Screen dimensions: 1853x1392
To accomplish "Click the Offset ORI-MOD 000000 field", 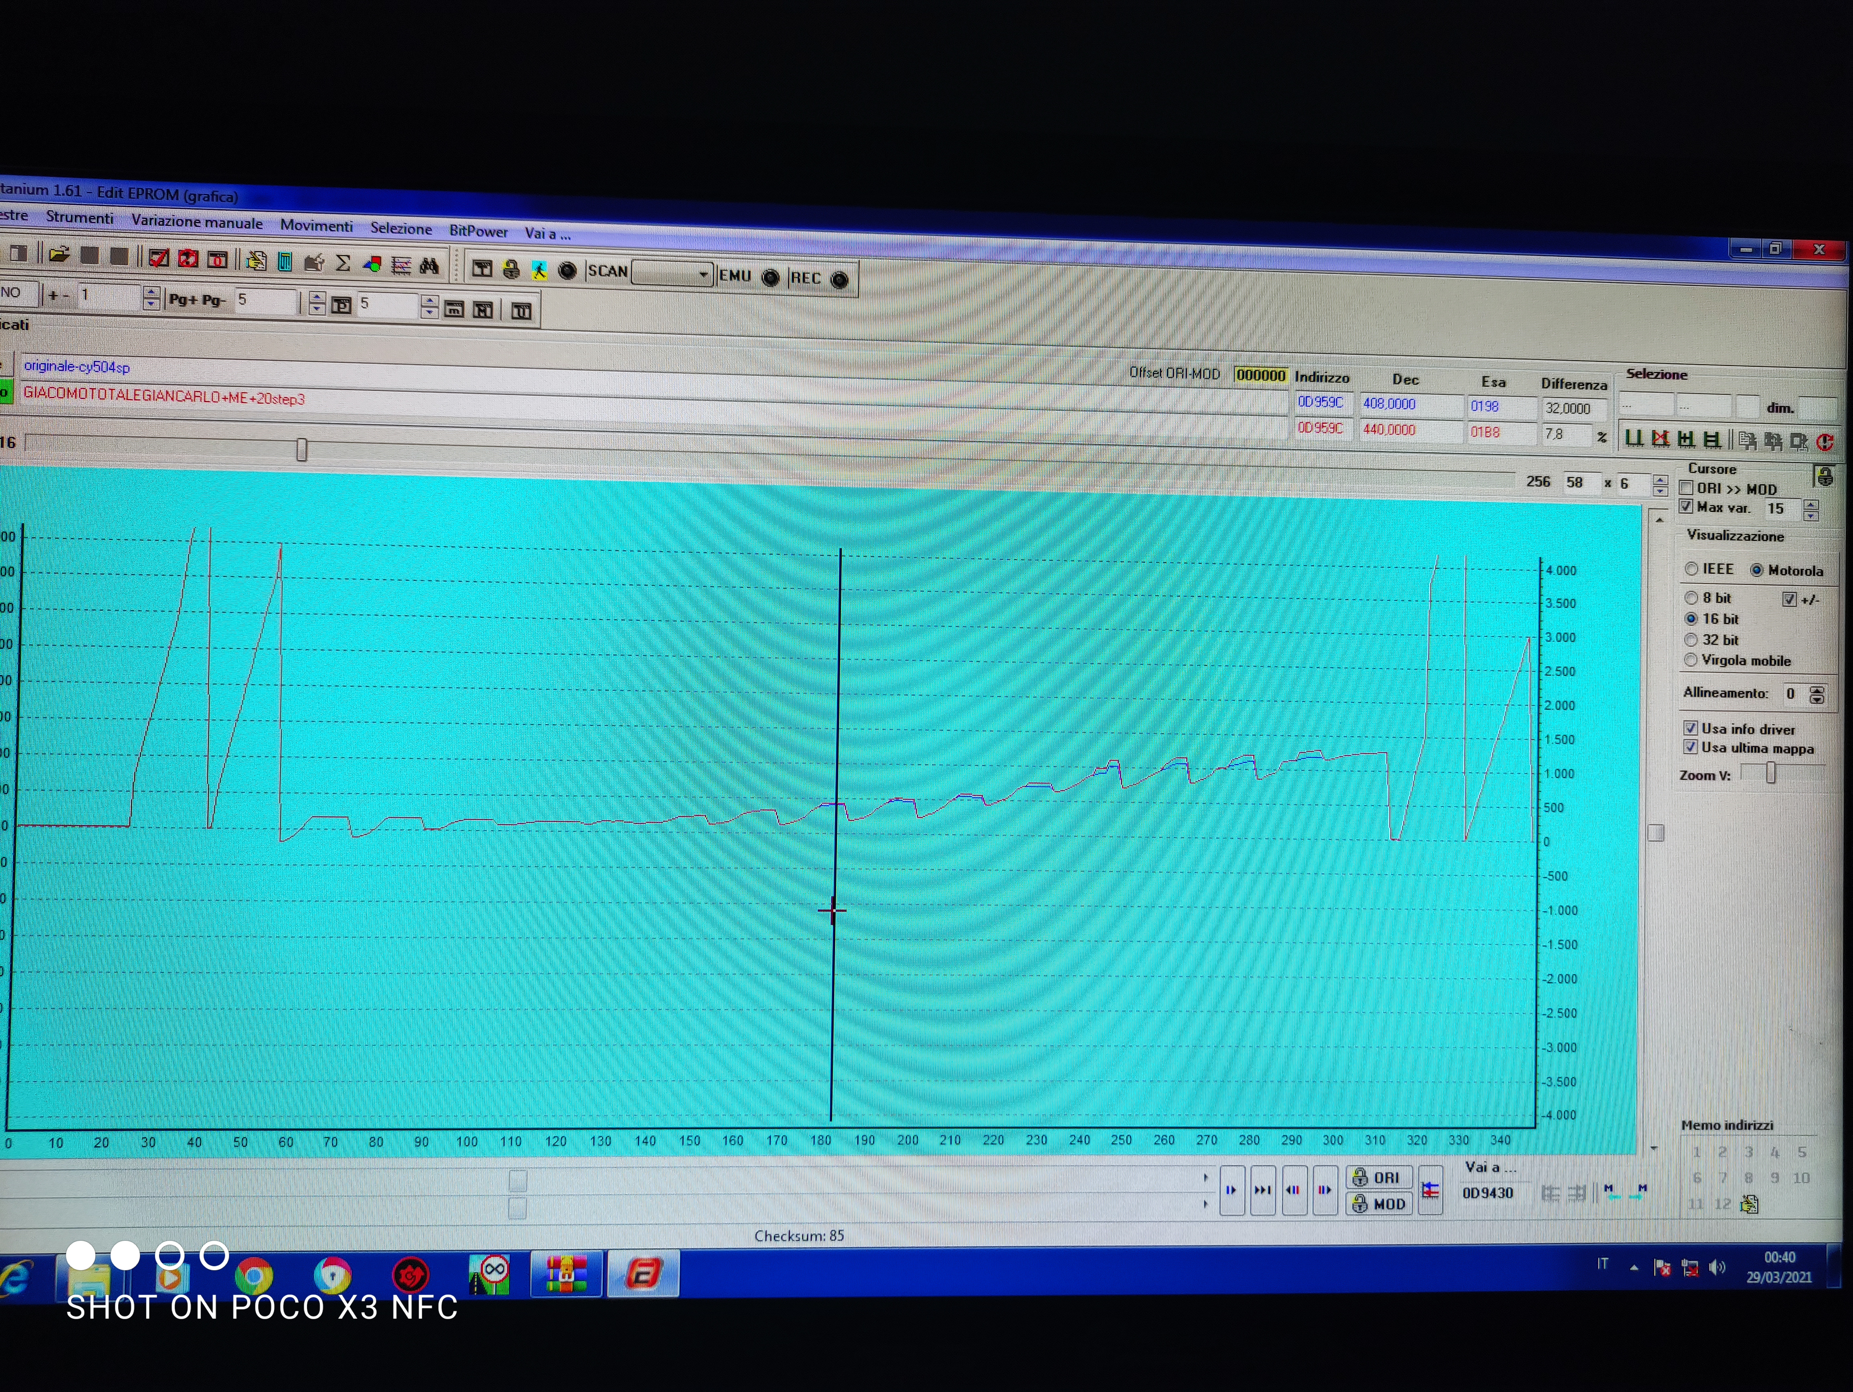I will point(1261,375).
